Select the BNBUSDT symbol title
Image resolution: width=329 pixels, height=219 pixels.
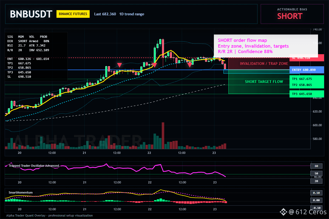31,14
